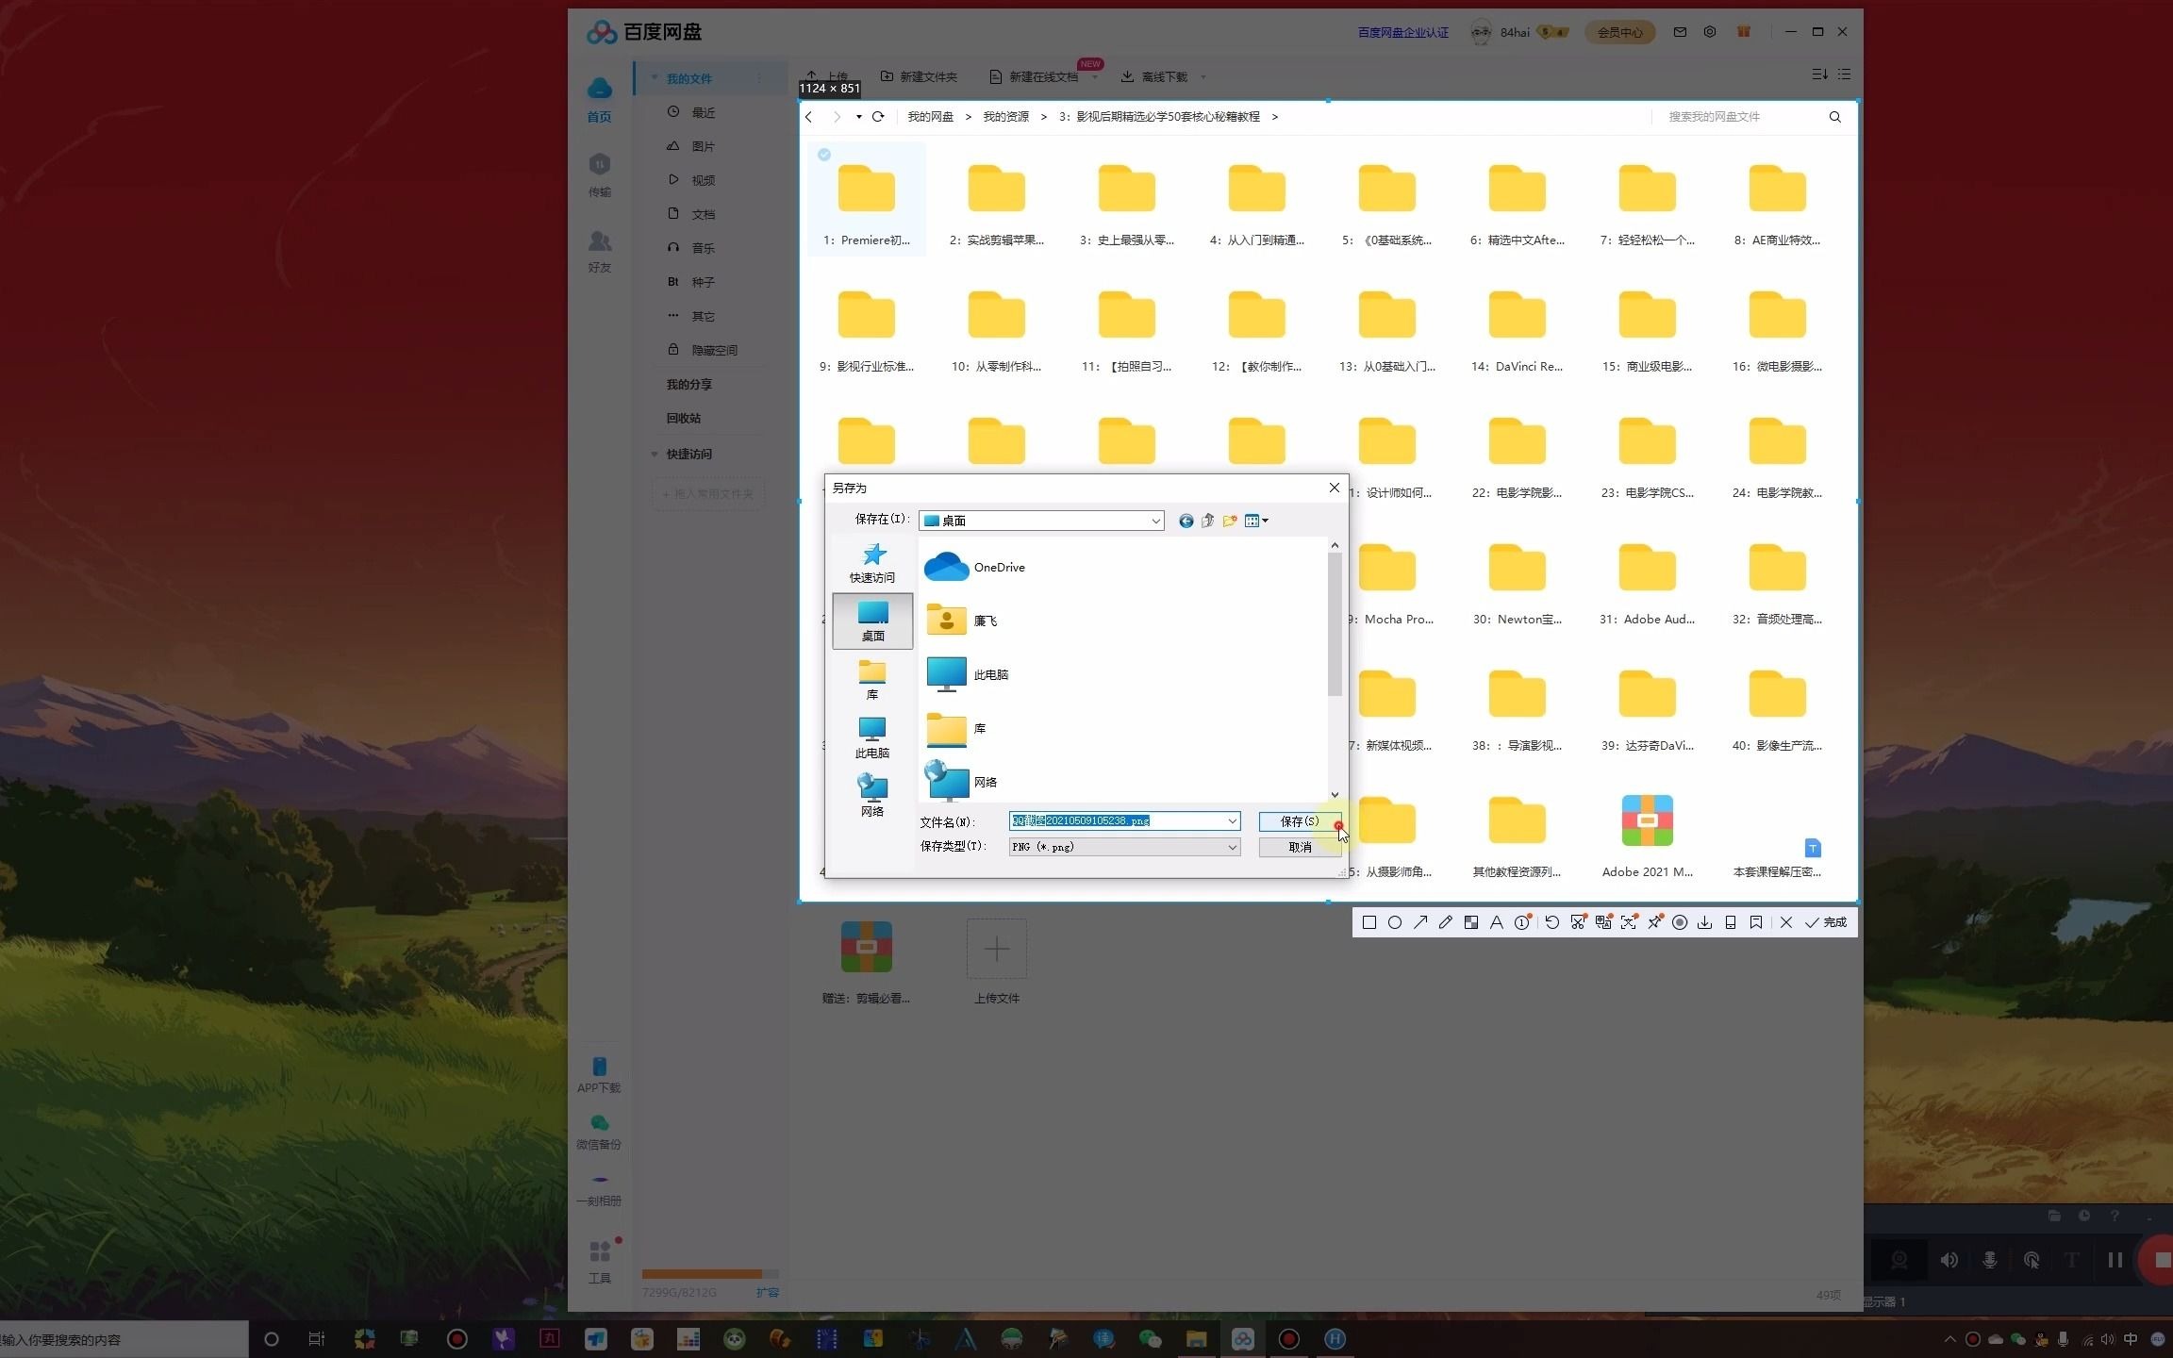Expand the 保存类型 PNG dropdown

[1232, 847]
